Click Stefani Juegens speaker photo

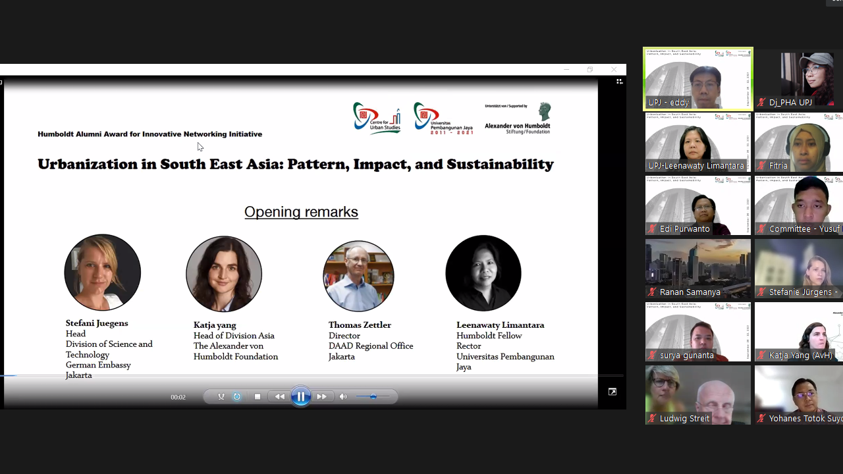tap(102, 272)
